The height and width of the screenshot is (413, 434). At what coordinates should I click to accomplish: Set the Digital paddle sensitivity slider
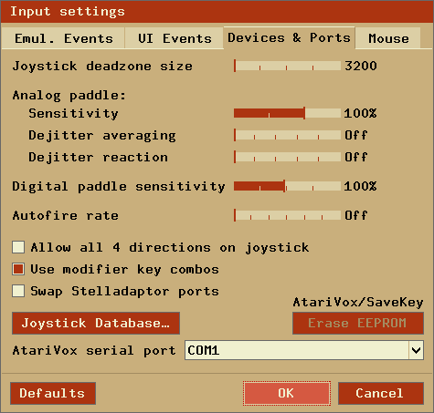[x=287, y=186]
